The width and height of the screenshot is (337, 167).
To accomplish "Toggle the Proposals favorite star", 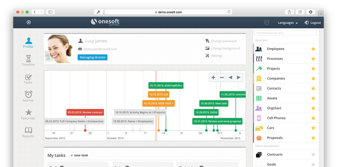I will [x=313, y=138].
